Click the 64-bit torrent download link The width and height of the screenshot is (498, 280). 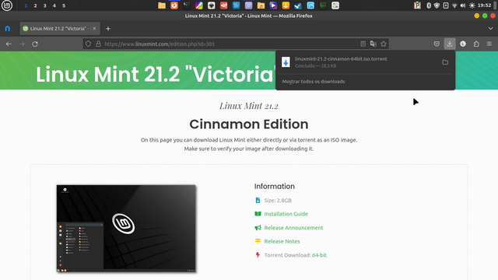point(319,255)
